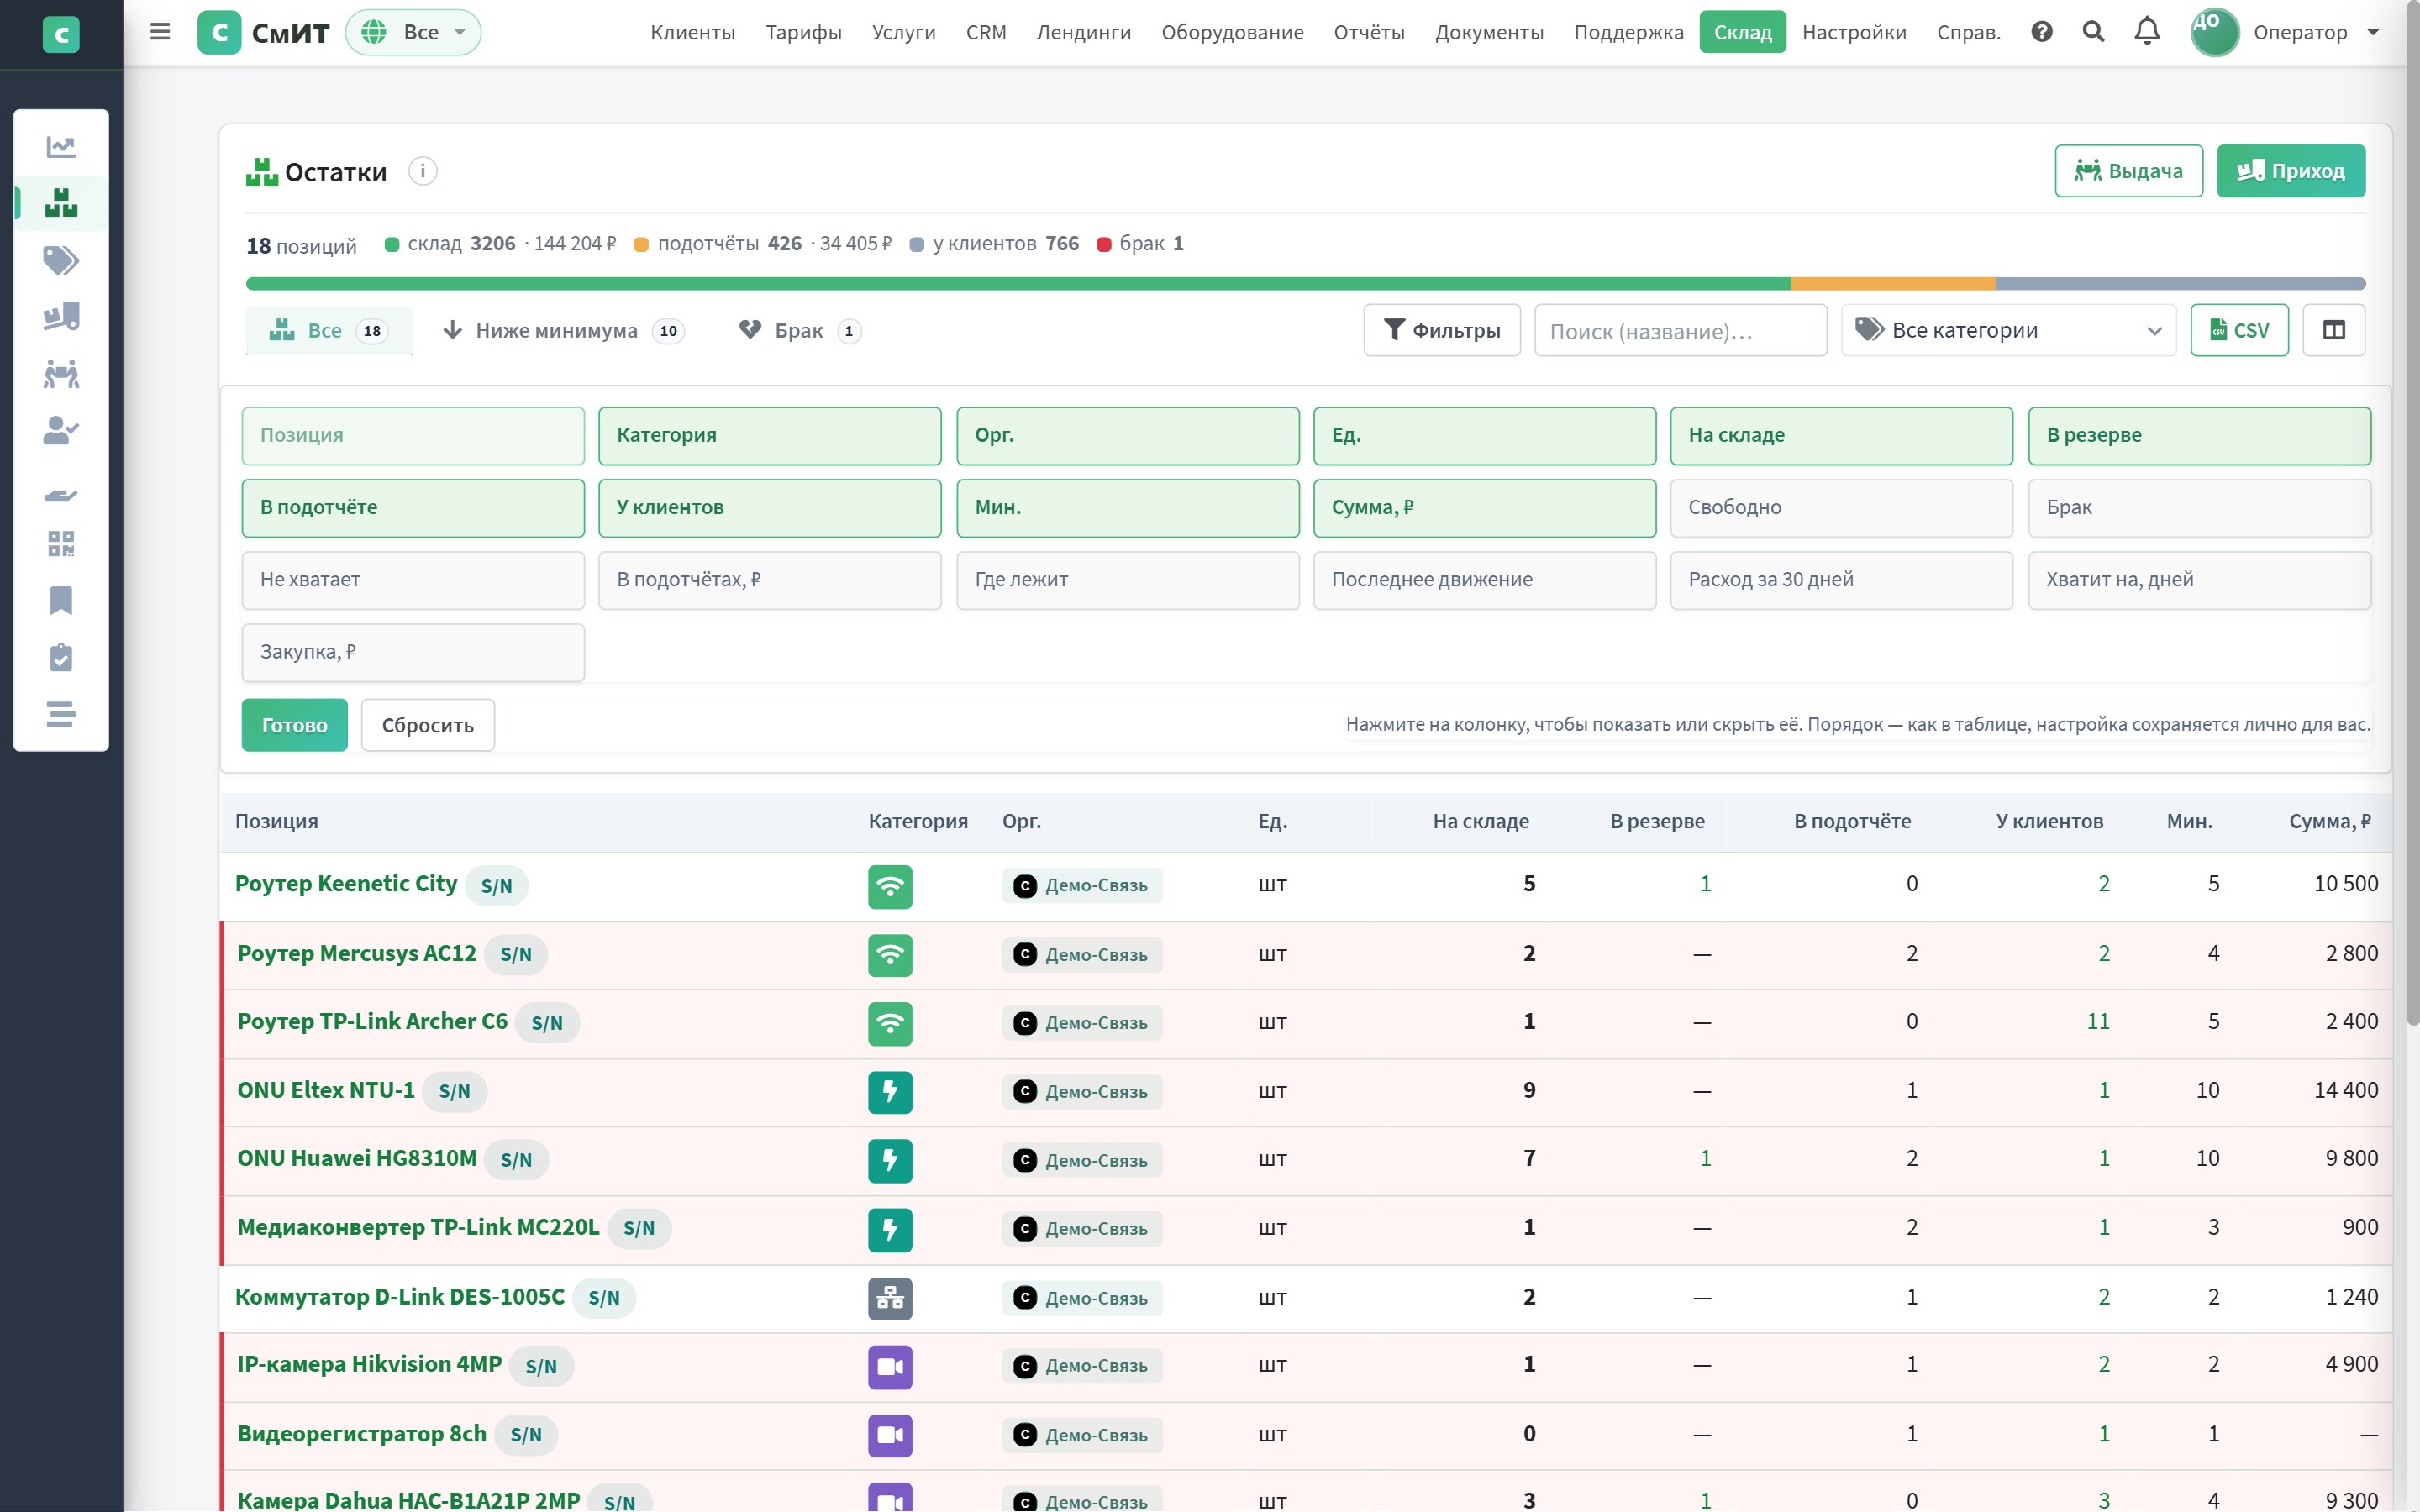Enable the Где лежит column
Screen dimensions: 2420x1512
point(1127,580)
